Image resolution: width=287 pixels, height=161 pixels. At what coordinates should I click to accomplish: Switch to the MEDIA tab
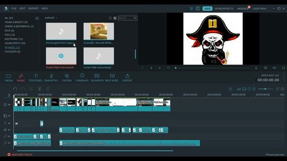[x=9, y=77]
